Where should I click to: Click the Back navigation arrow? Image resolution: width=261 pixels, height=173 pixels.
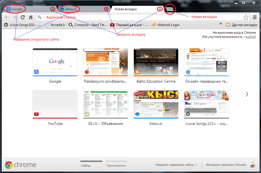7,17
